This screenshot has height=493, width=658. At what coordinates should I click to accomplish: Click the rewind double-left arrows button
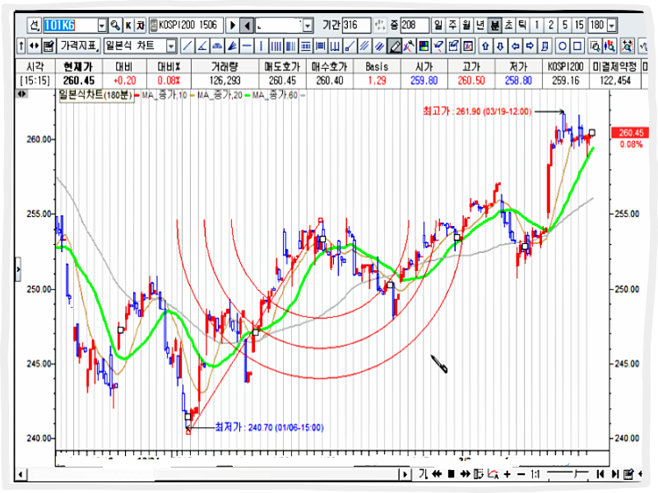coord(437,474)
